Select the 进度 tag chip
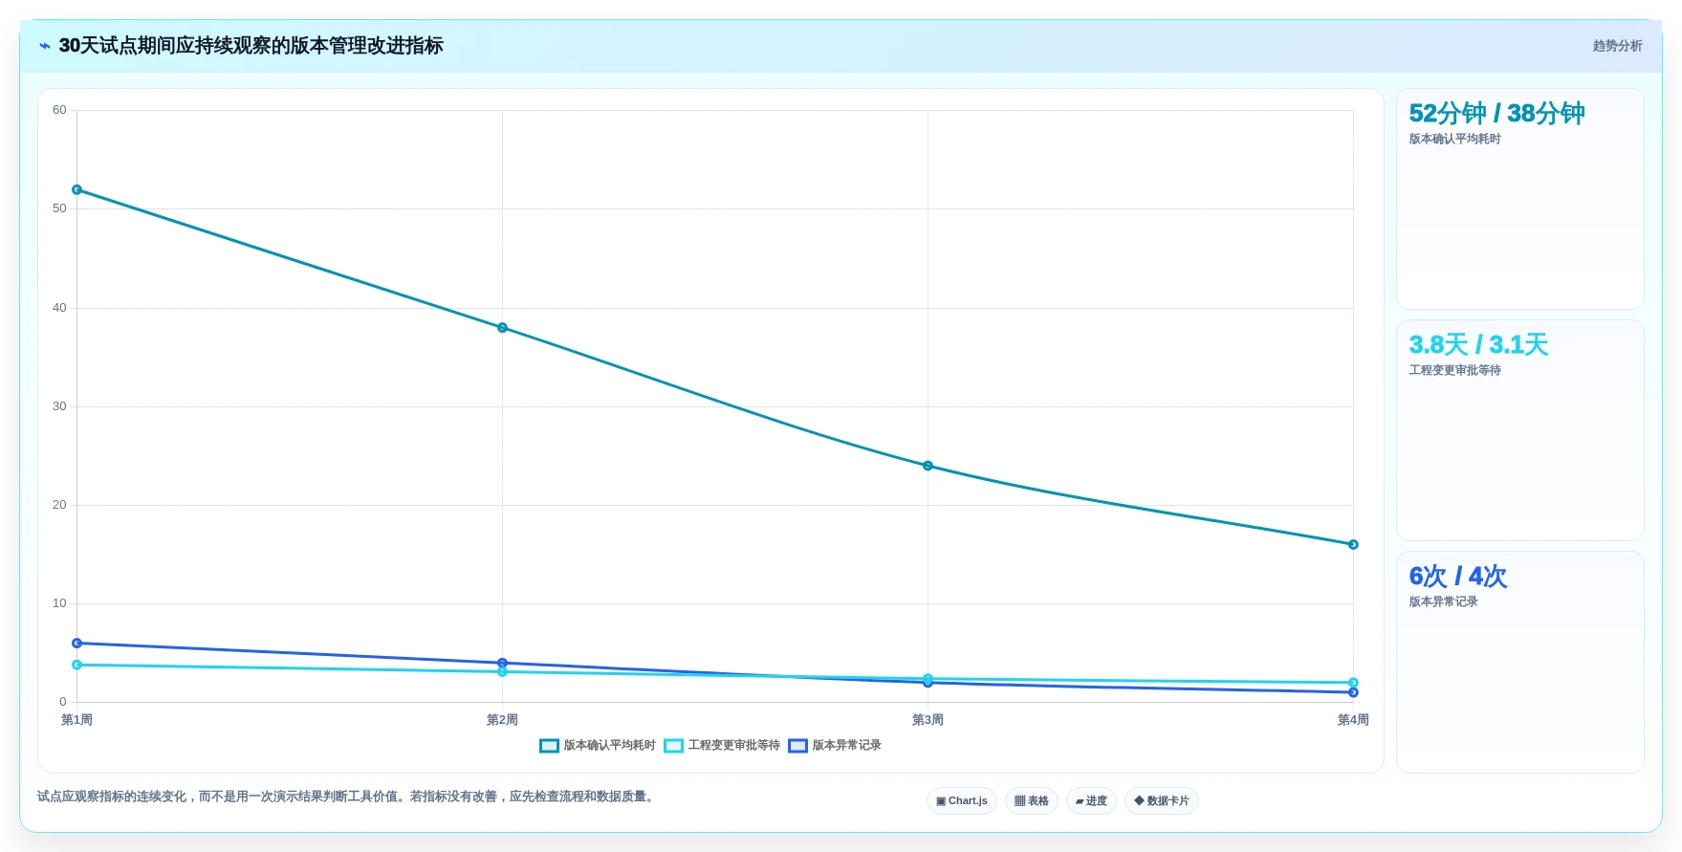1682x852 pixels. [x=1091, y=801]
